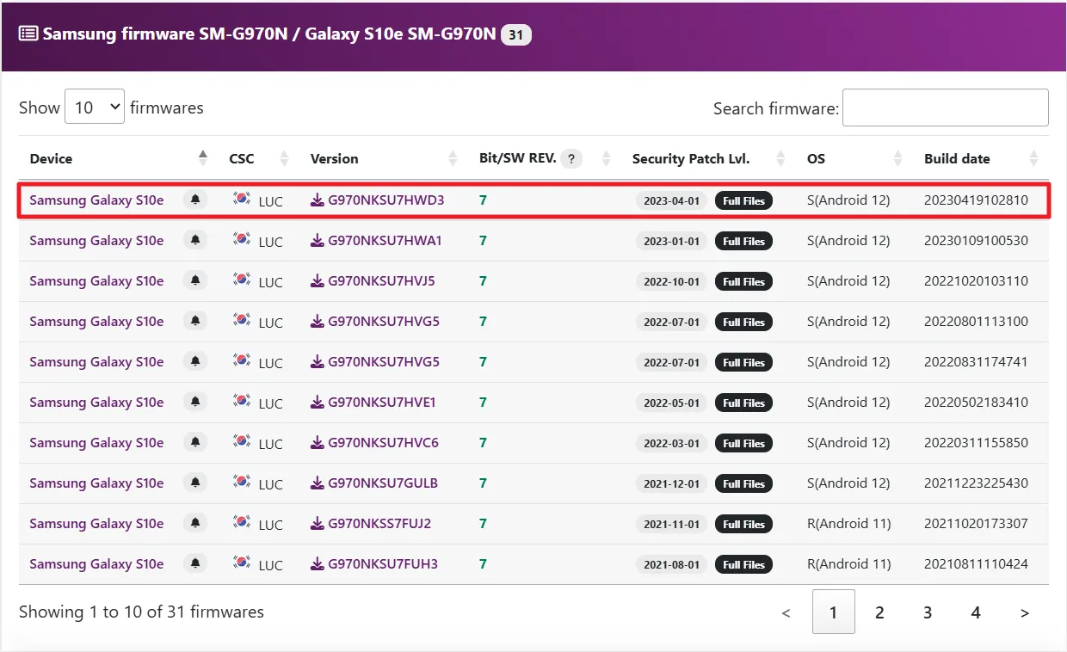Click the bell icon in the G970NKSU7HVE1 row

[x=195, y=402]
